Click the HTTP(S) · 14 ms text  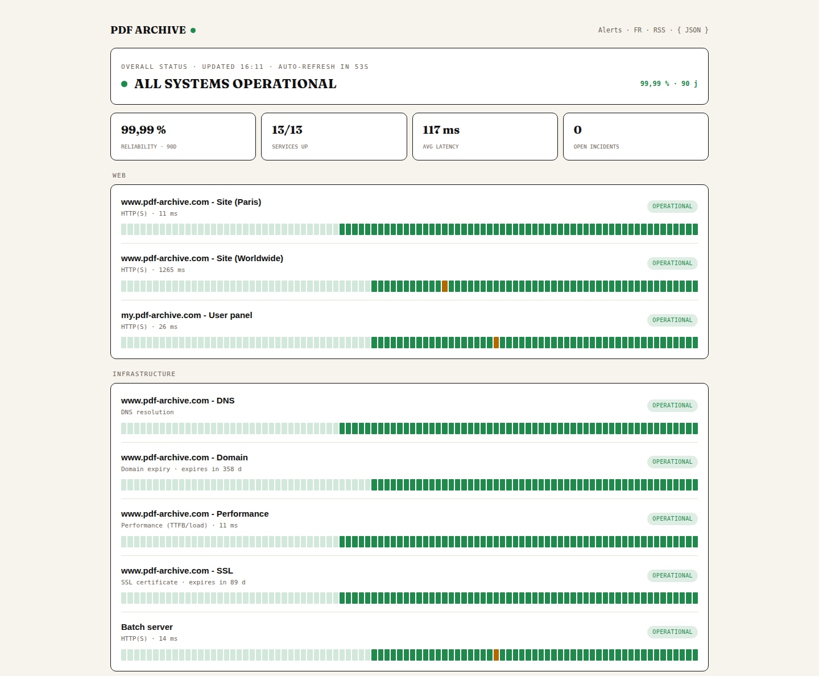coord(149,639)
